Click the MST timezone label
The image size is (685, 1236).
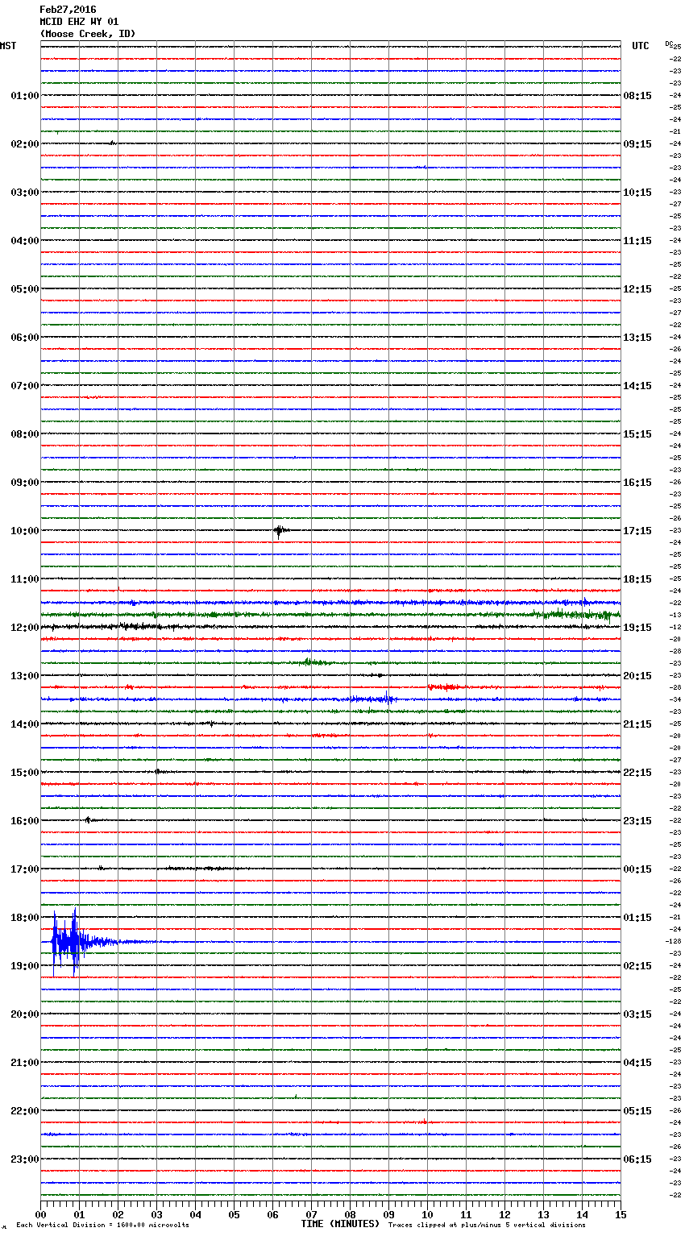8,46
